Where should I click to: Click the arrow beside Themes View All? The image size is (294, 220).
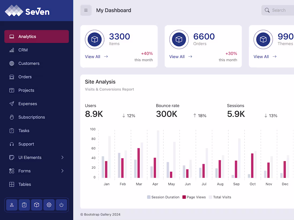[274, 57]
